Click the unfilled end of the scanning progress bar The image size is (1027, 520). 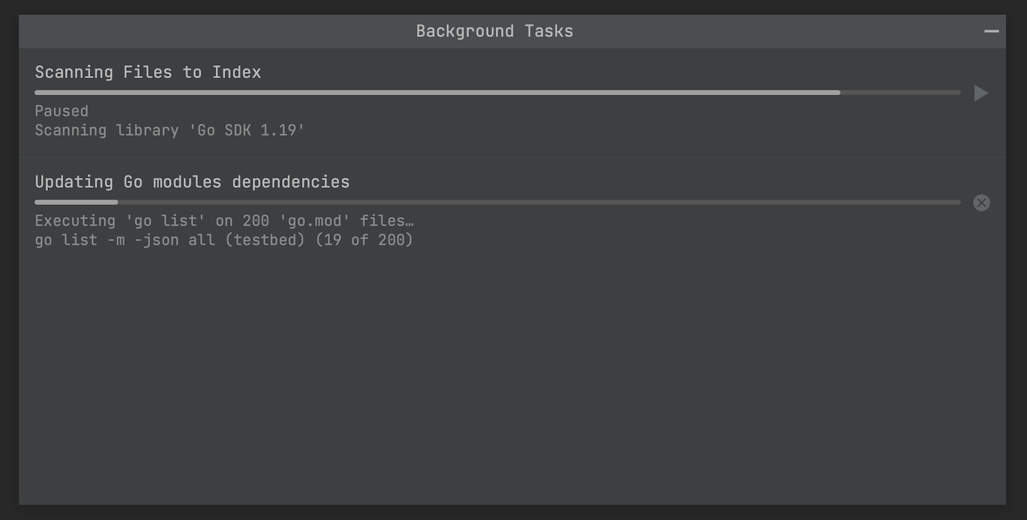(x=900, y=92)
